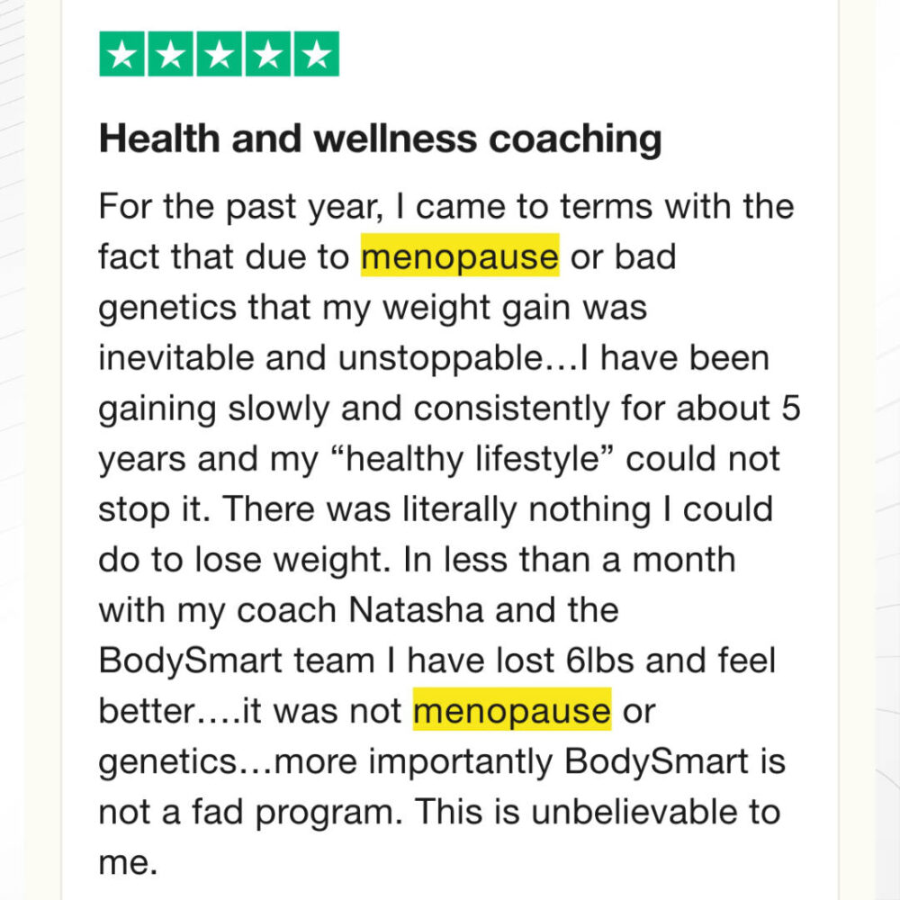Click 'BodySmart team' text in the review
Viewport: 900px width, 900px height.
pos(237,660)
